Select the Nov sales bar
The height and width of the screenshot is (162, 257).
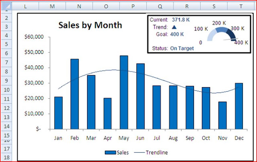222,115
